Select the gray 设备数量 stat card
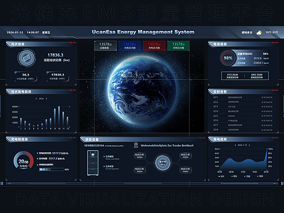The width and height of the screenshot is (284, 213). (x=105, y=46)
